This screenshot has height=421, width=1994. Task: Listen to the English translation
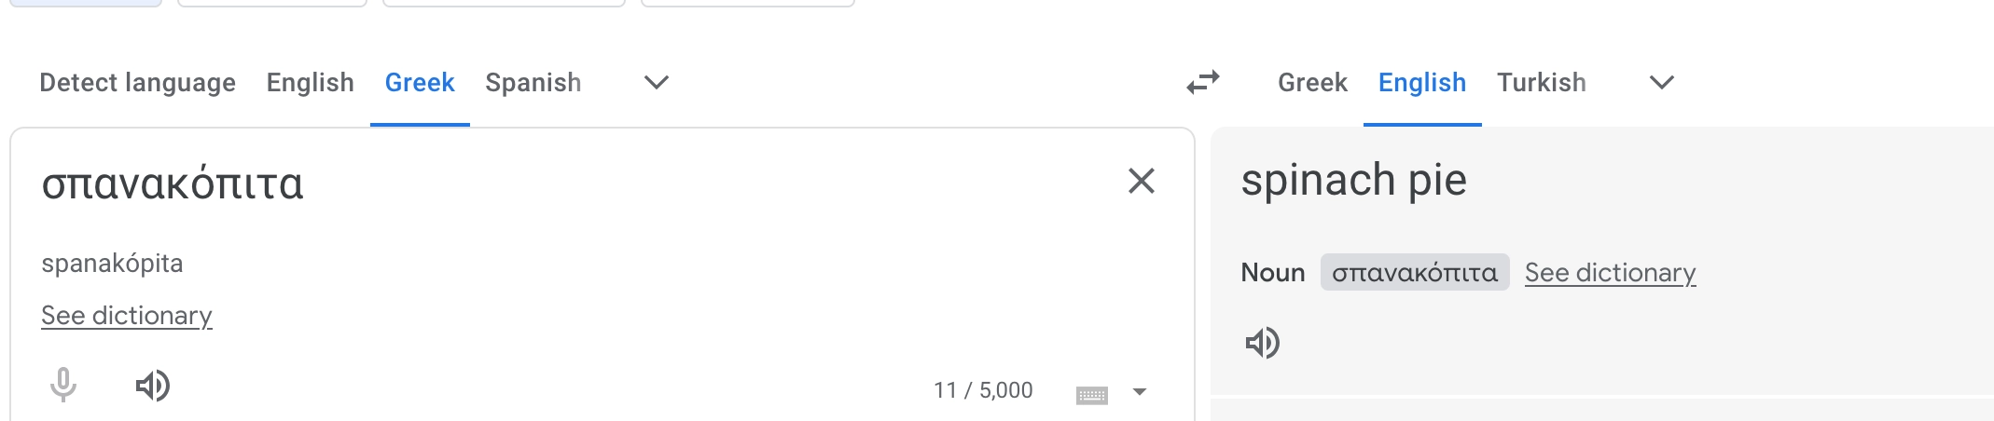click(x=1263, y=344)
